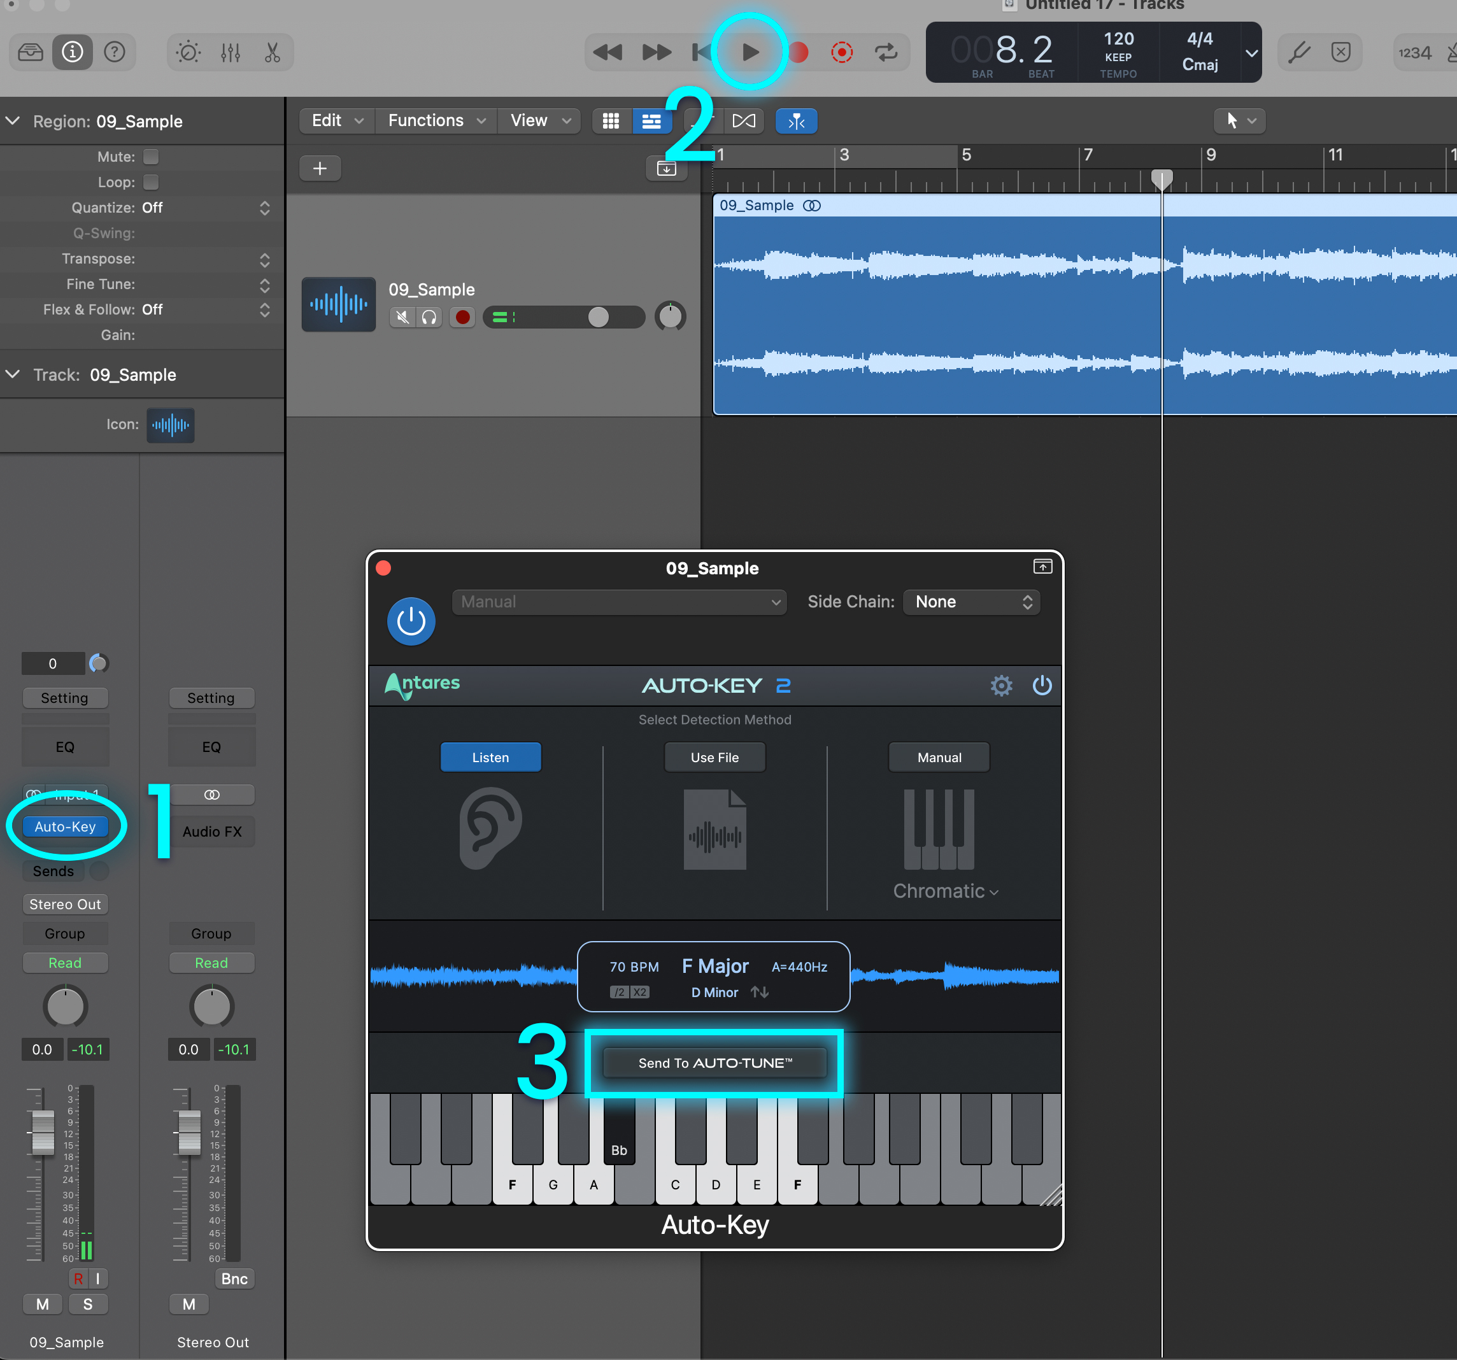Viewport: 1457px width, 1360px height.
Task: Enable the region Mute checkbox
Action: click(x=151, y=157)
